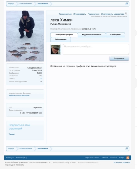Focus the Напишите что-нибудь text field
Image resolution: width=137 pixels, height=169 pixels.
pyautogui.click(x=96, y=49)
